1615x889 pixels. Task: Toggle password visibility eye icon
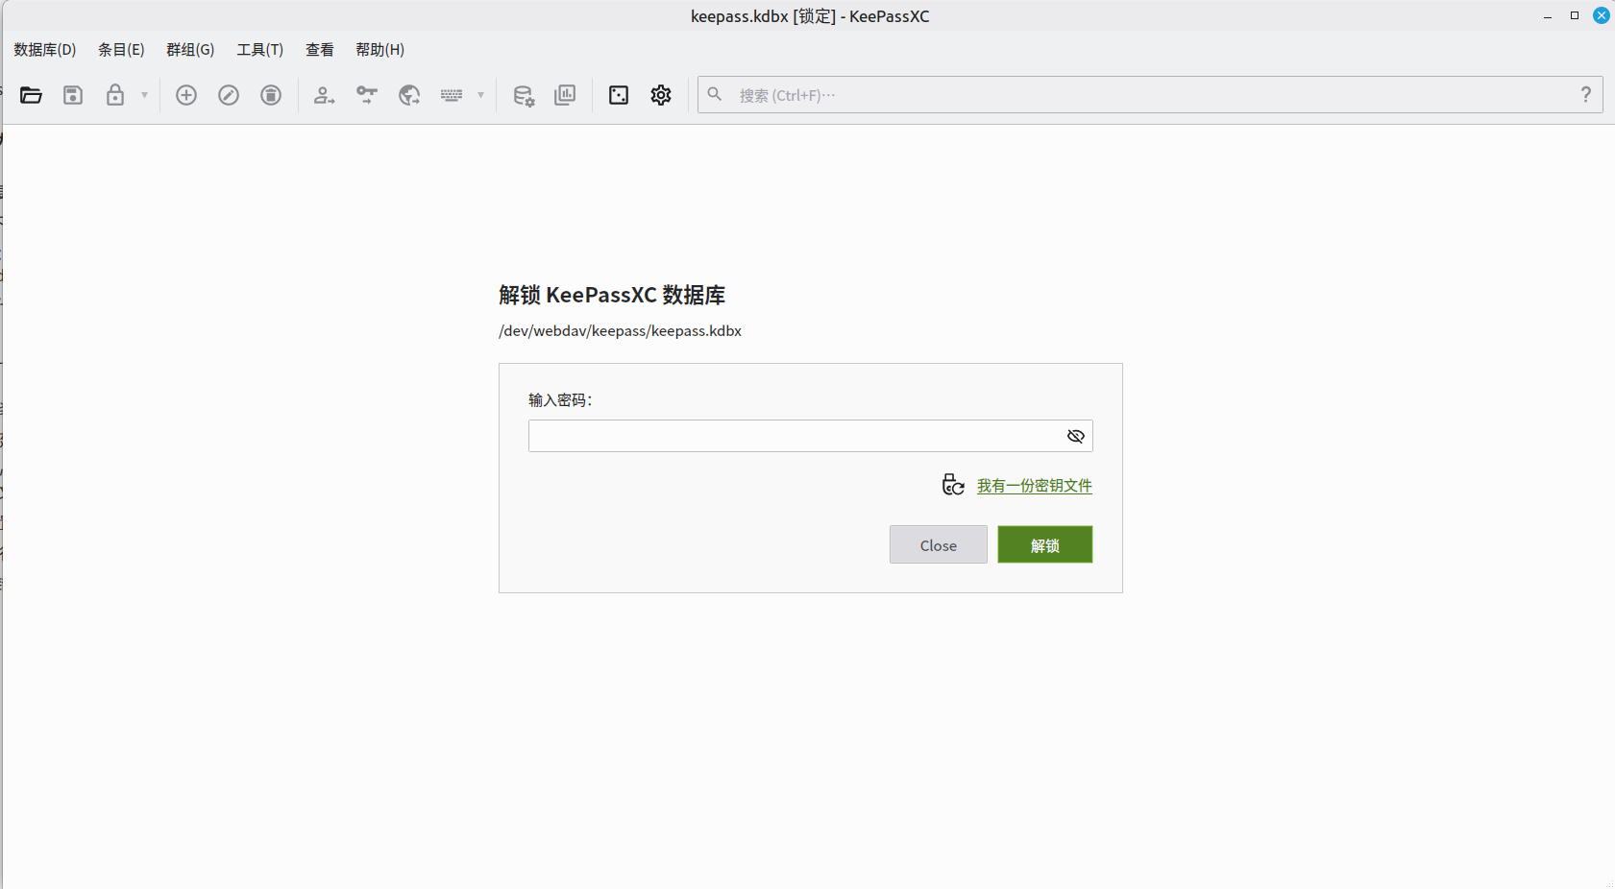[1076, 436]
